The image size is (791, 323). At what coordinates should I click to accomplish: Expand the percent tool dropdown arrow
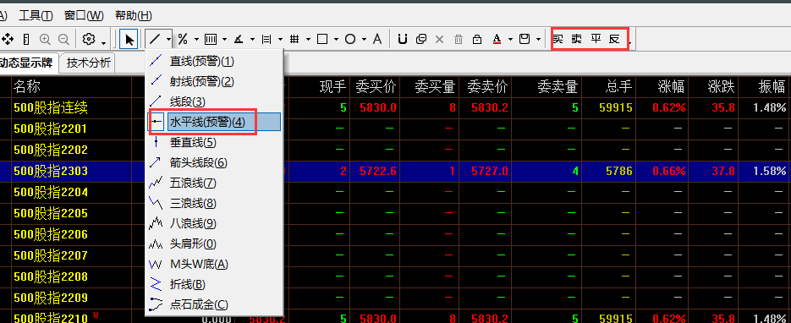coord(196,39)
